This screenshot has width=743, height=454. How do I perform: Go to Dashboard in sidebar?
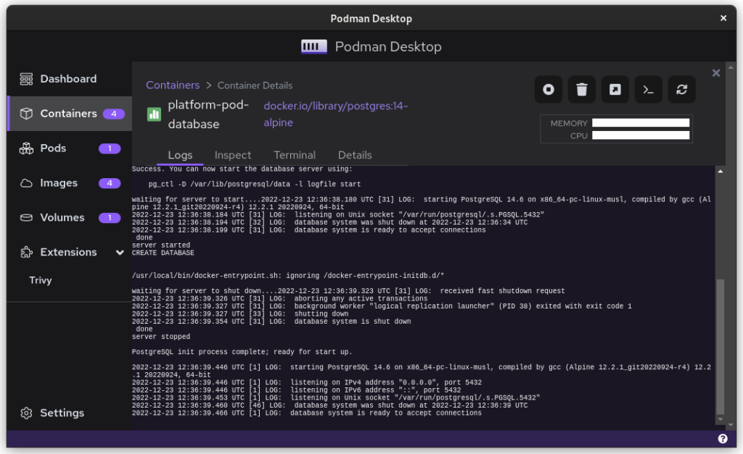[x=68, y=79]
